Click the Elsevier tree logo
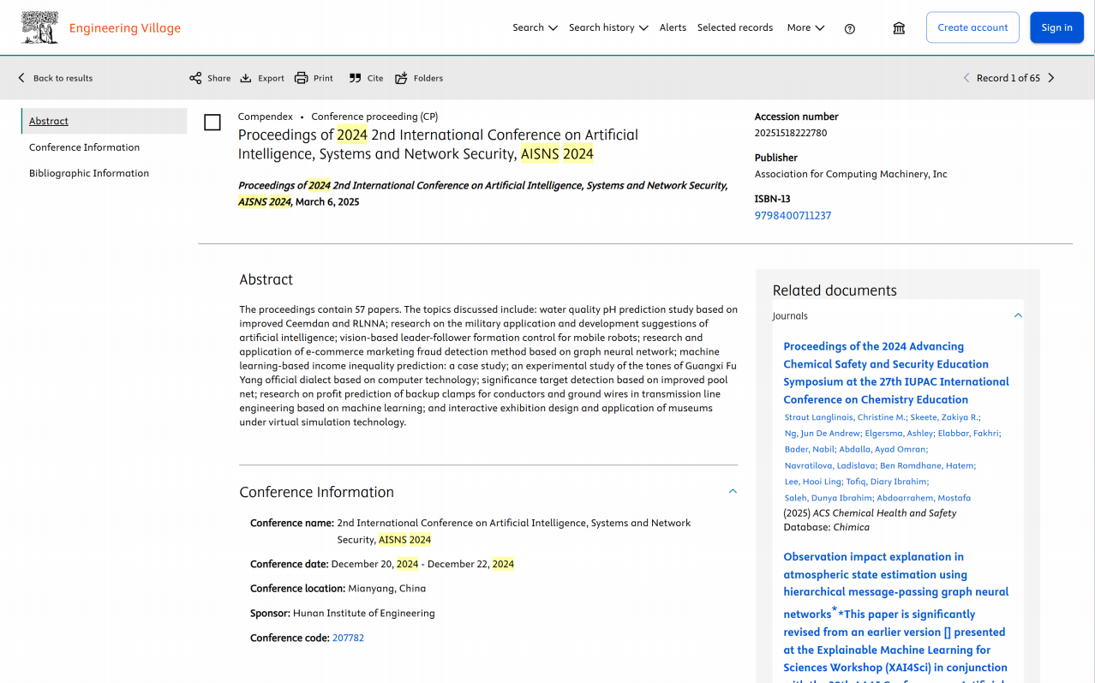 [x=39, y=27]
